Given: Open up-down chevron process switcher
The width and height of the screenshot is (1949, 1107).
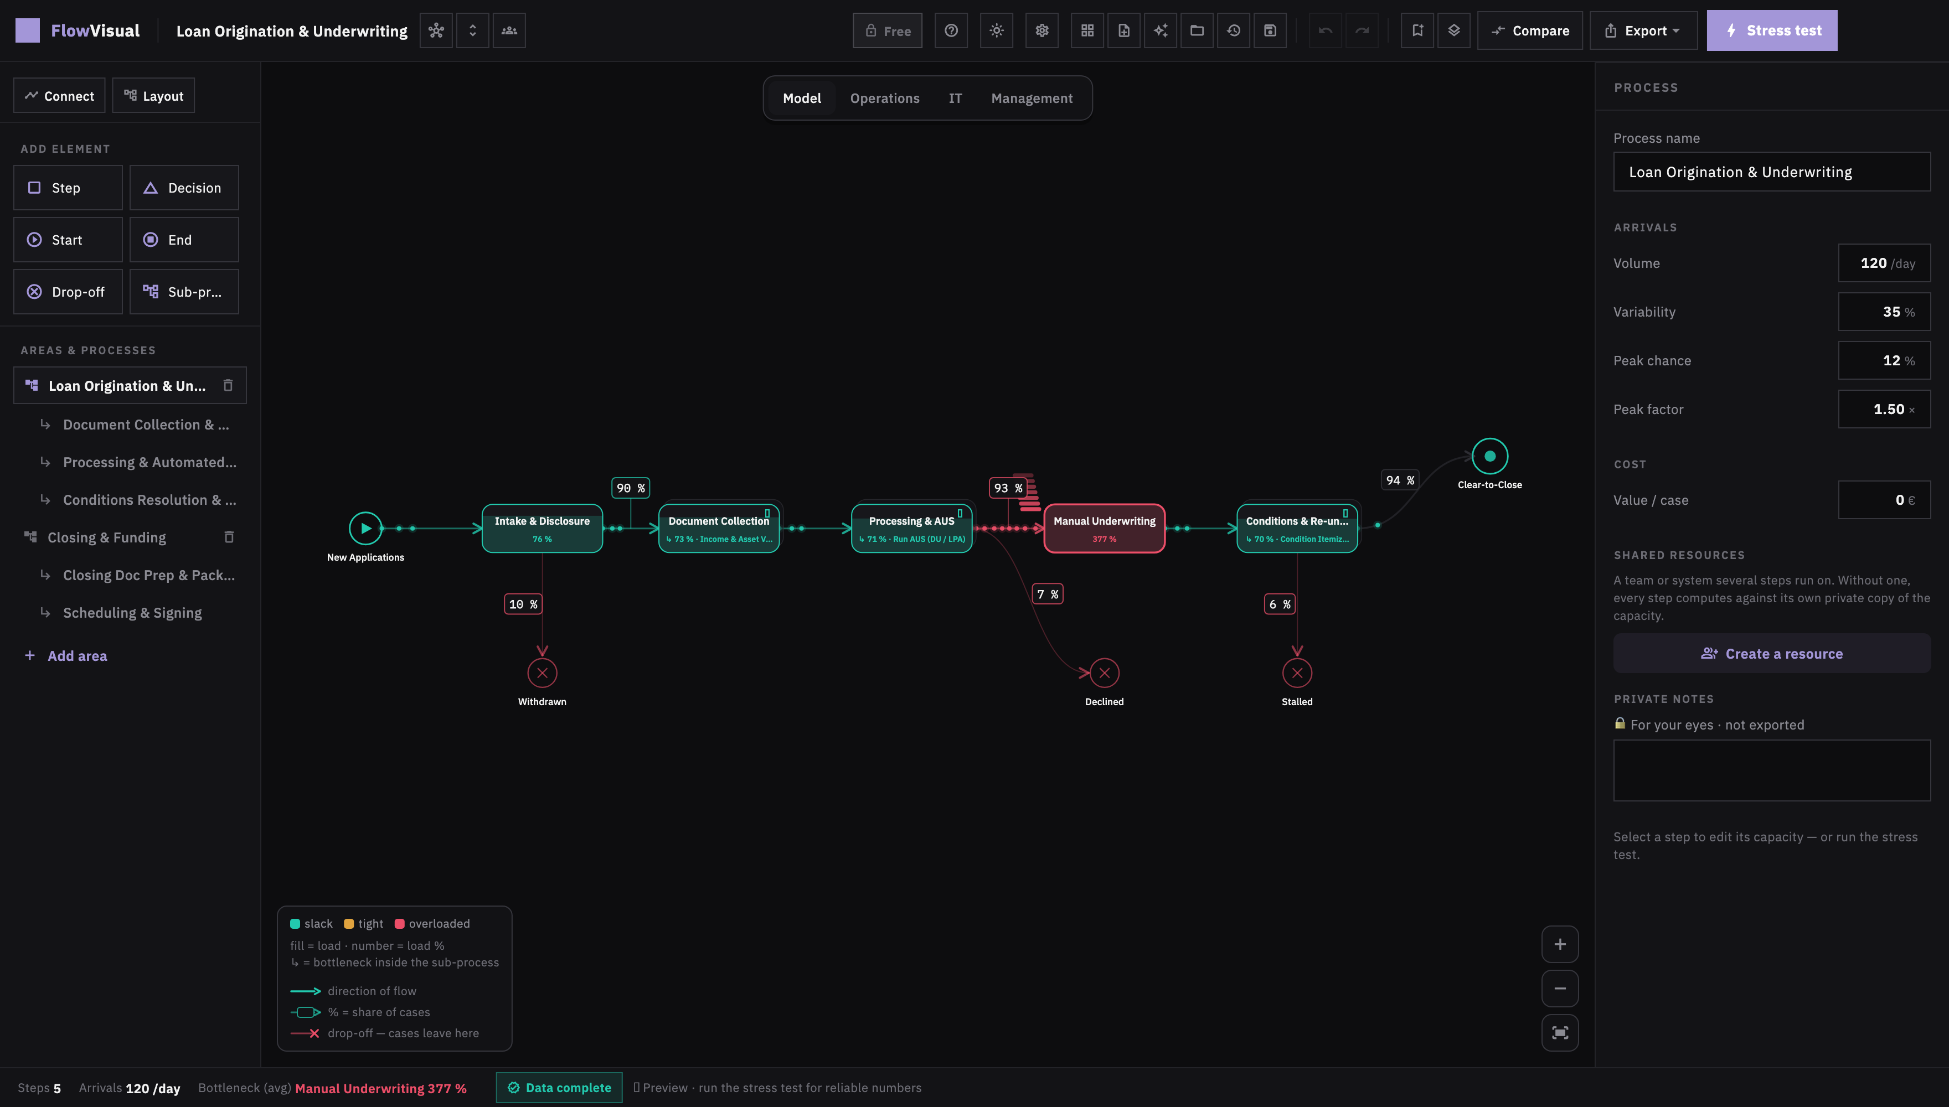Looking at the screenshot, I should 472,30.
